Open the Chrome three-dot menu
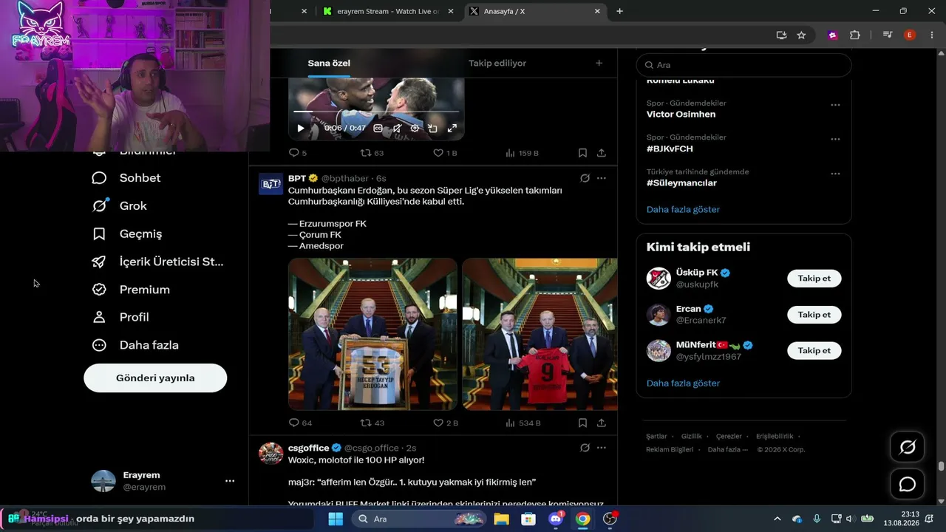946x532 pixels. (x=931, y=35)
